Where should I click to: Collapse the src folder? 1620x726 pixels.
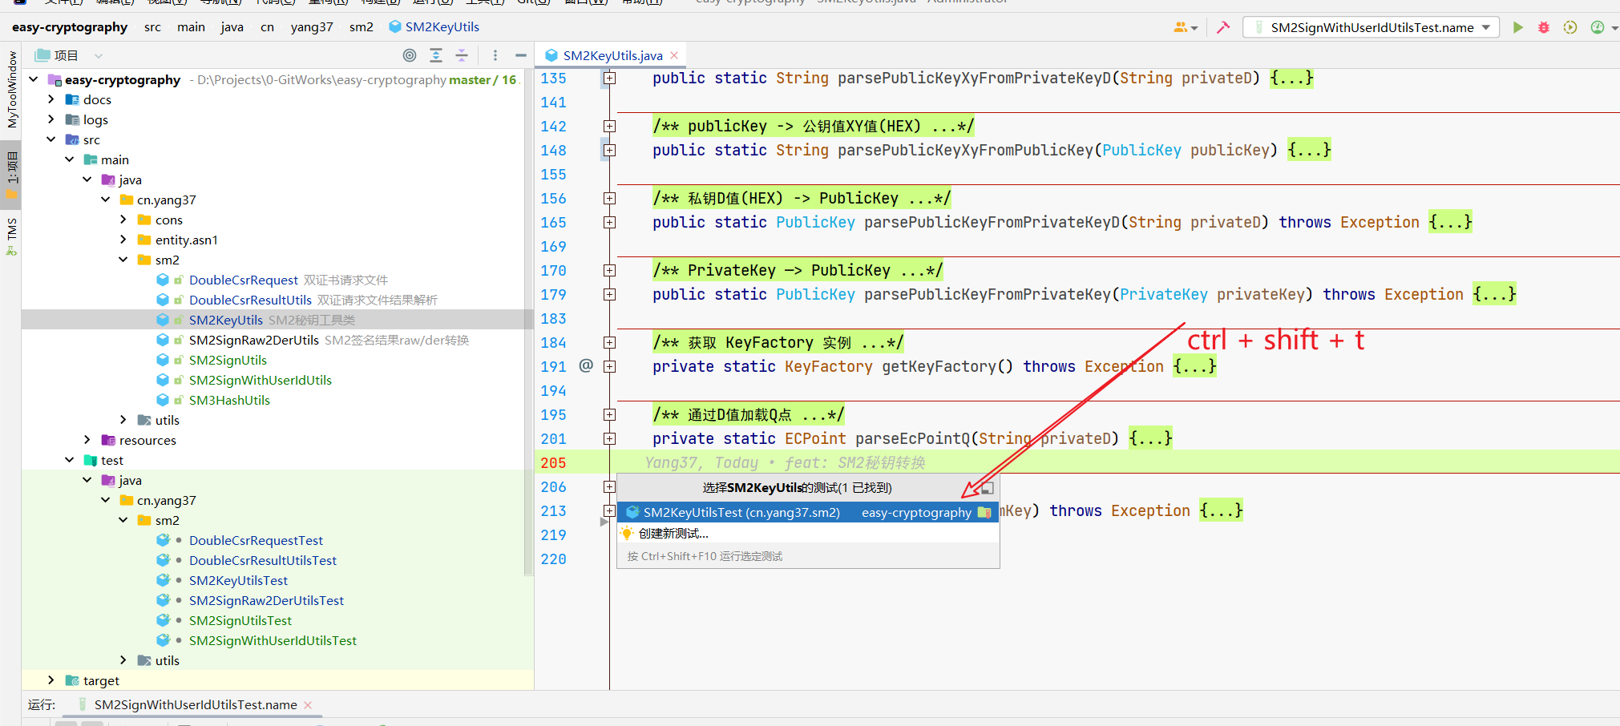pos(51,139)
